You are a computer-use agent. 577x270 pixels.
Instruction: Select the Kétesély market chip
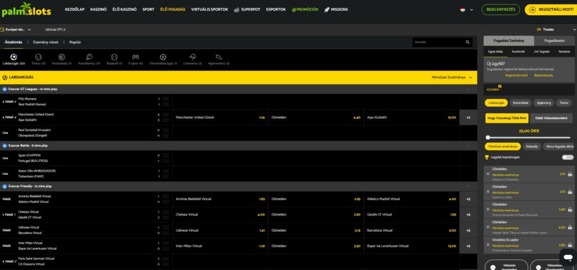(x=532, y=147)
